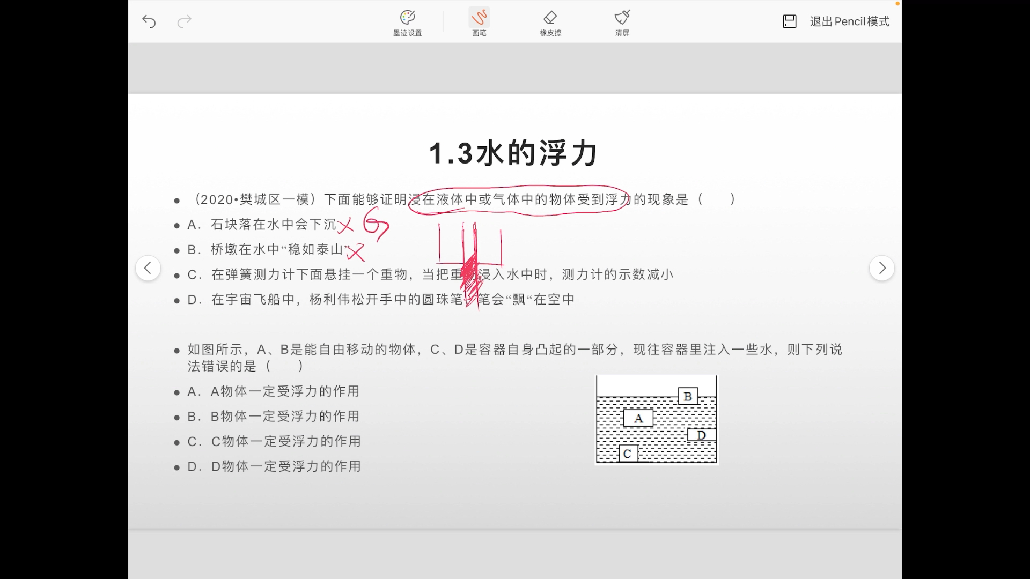Image resolution: width=1030 pixels, height=579 pixels.
Task: Open ink settings (墨迹设置) palette
Action: pos(407,23)
